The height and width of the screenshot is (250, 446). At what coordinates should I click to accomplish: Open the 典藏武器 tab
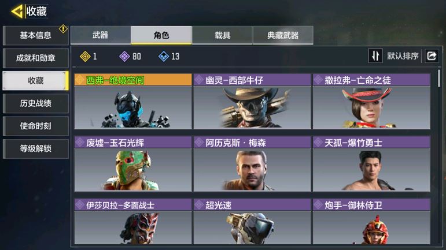click(283, 35)
